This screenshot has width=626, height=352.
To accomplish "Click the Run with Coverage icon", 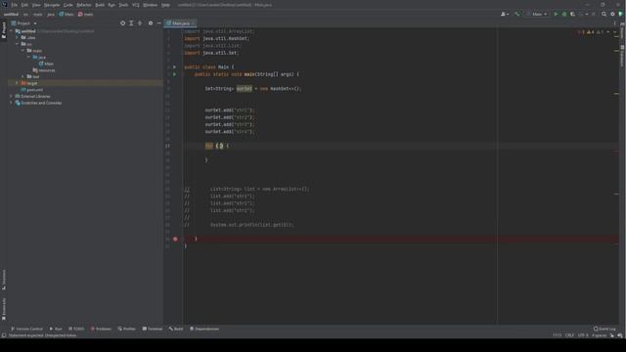I will point(572,14).
